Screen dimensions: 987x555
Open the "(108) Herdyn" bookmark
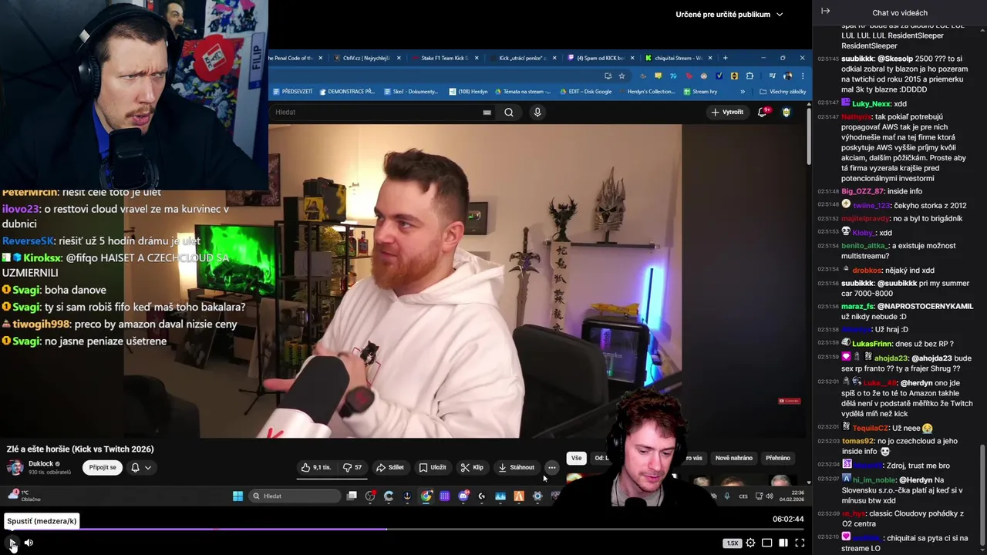pos(468,92)
